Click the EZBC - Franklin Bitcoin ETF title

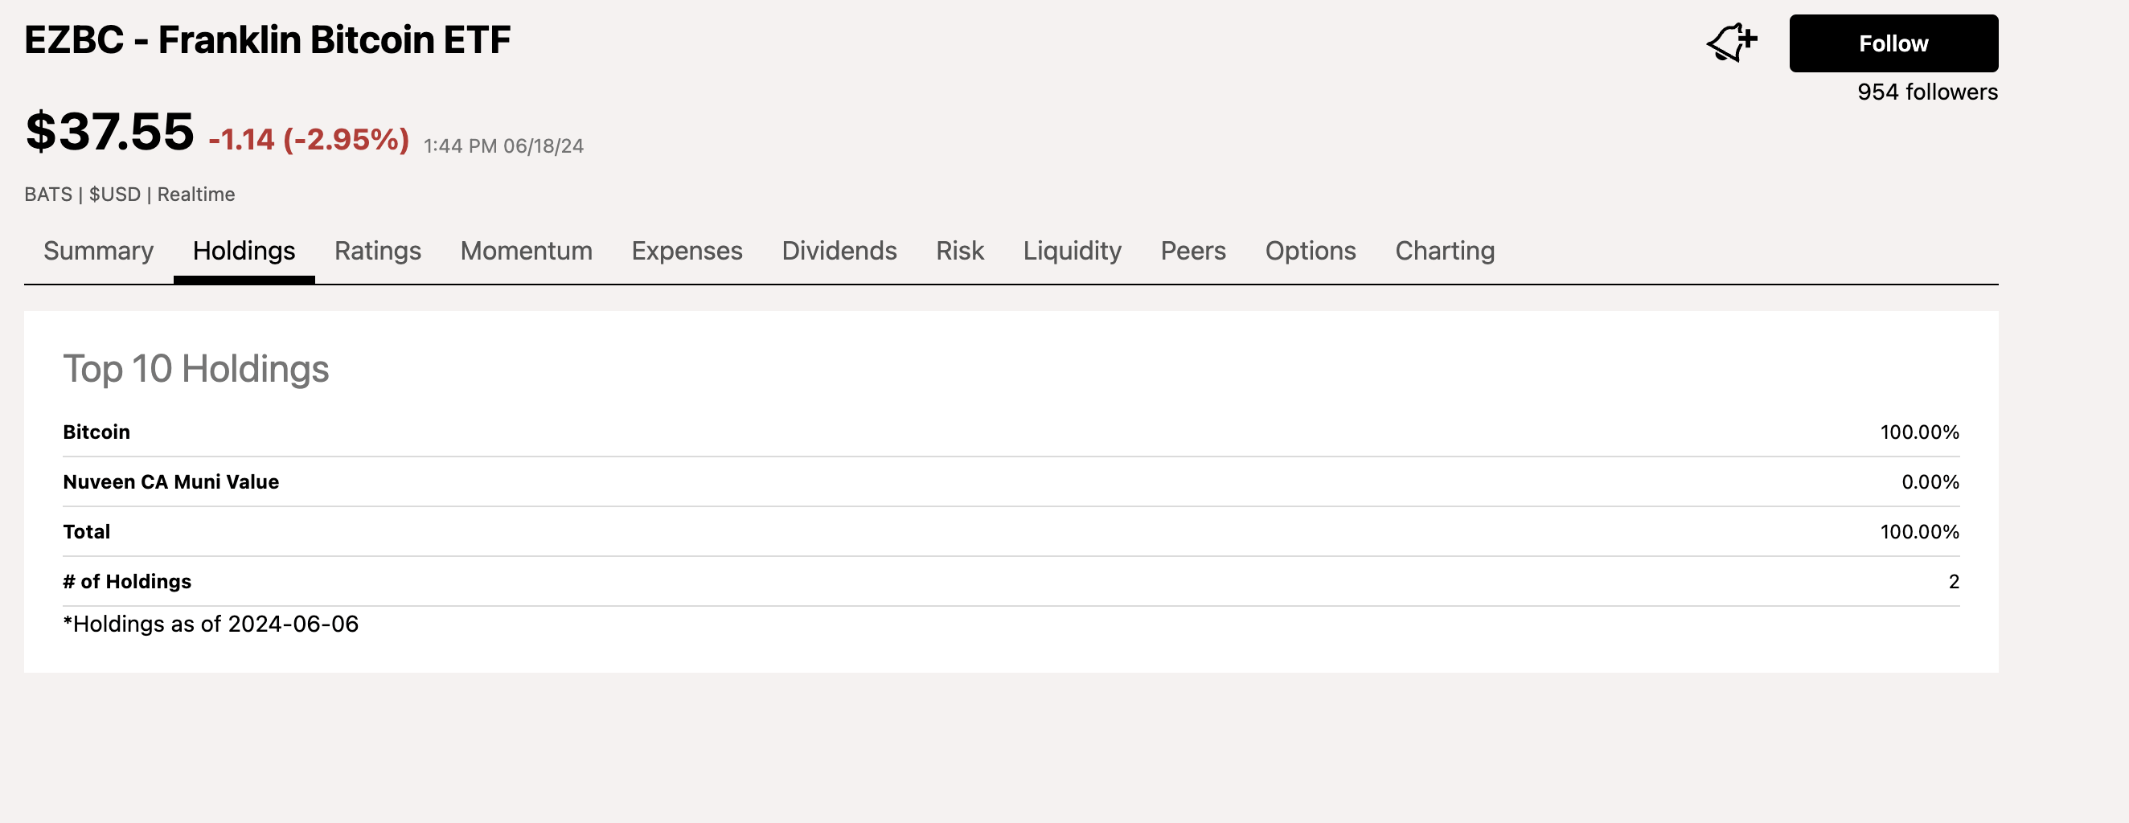point(267,39)
